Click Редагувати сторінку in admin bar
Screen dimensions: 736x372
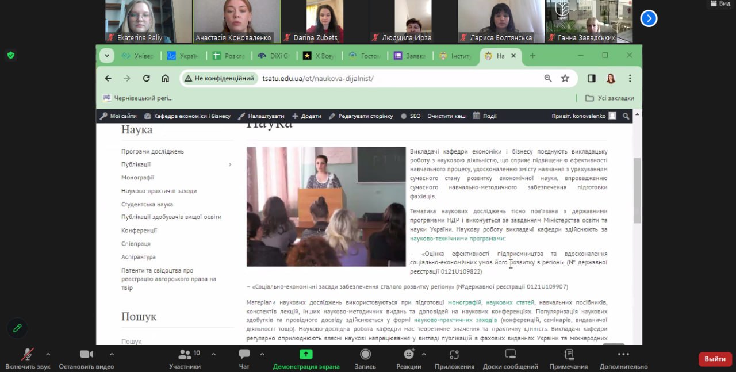[x=361, y=116]
